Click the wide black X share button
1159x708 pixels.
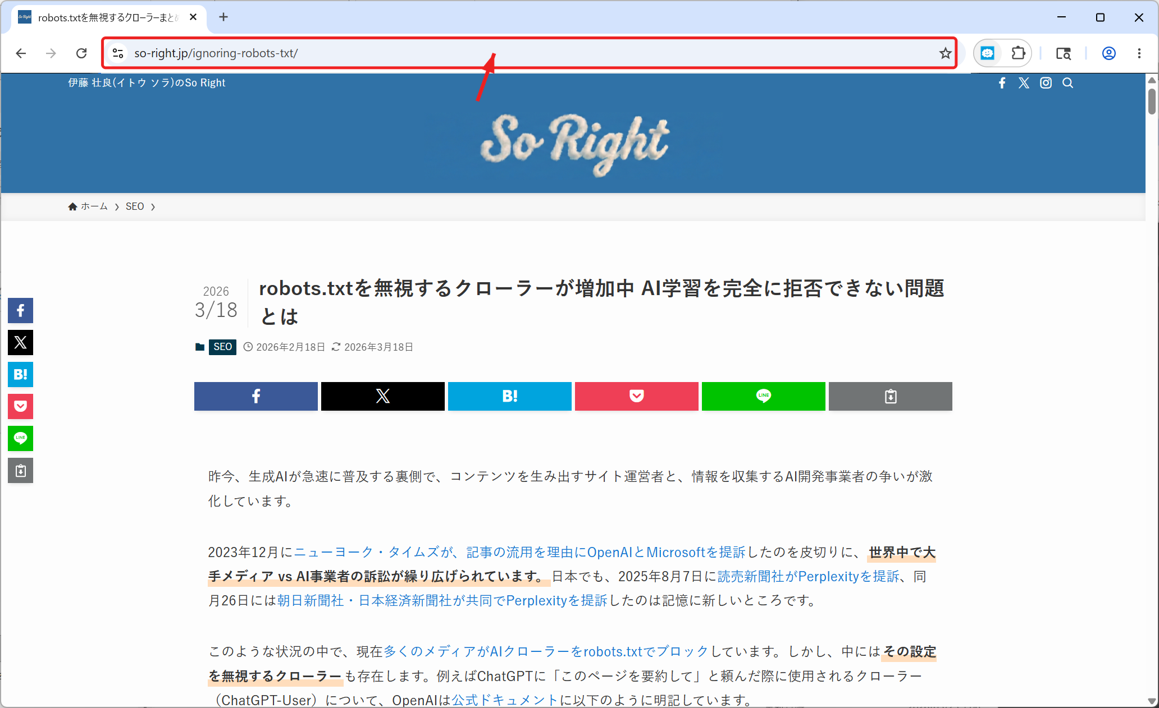pyautogui.click(x=383, y=396)
